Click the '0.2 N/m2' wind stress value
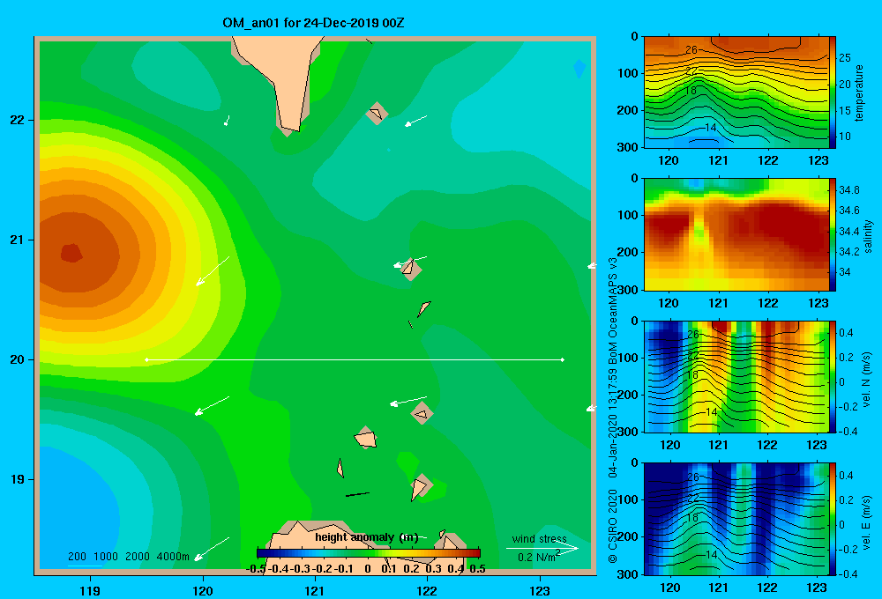This screenshot has width=882, height=599. [x=539, y=556]
